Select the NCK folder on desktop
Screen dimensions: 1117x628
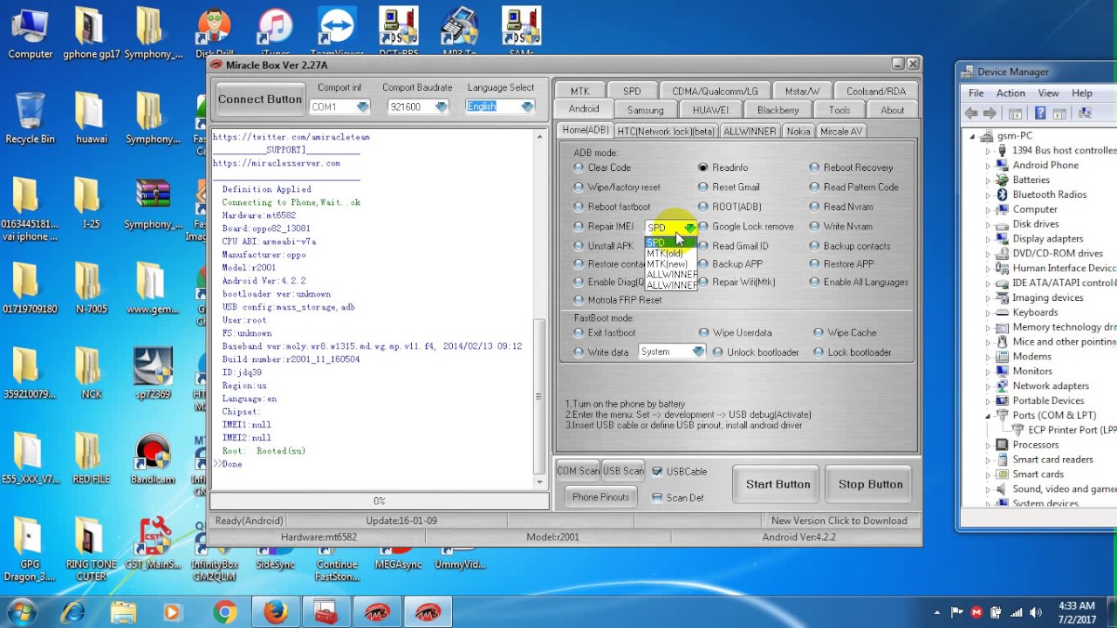92,373
